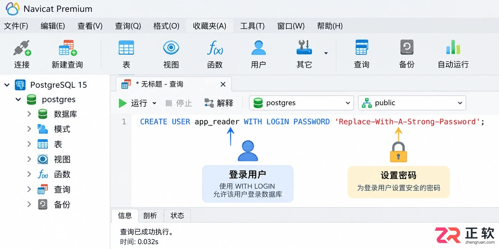Open New Query (新建查询) from toolbar

[x=67, y=48]
